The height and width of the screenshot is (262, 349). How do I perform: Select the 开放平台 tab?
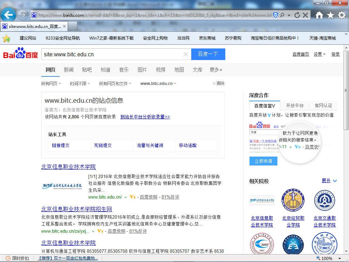click(x=294, y=106)
